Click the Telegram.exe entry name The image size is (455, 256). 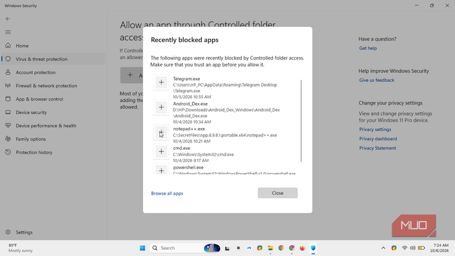[186, 79]
